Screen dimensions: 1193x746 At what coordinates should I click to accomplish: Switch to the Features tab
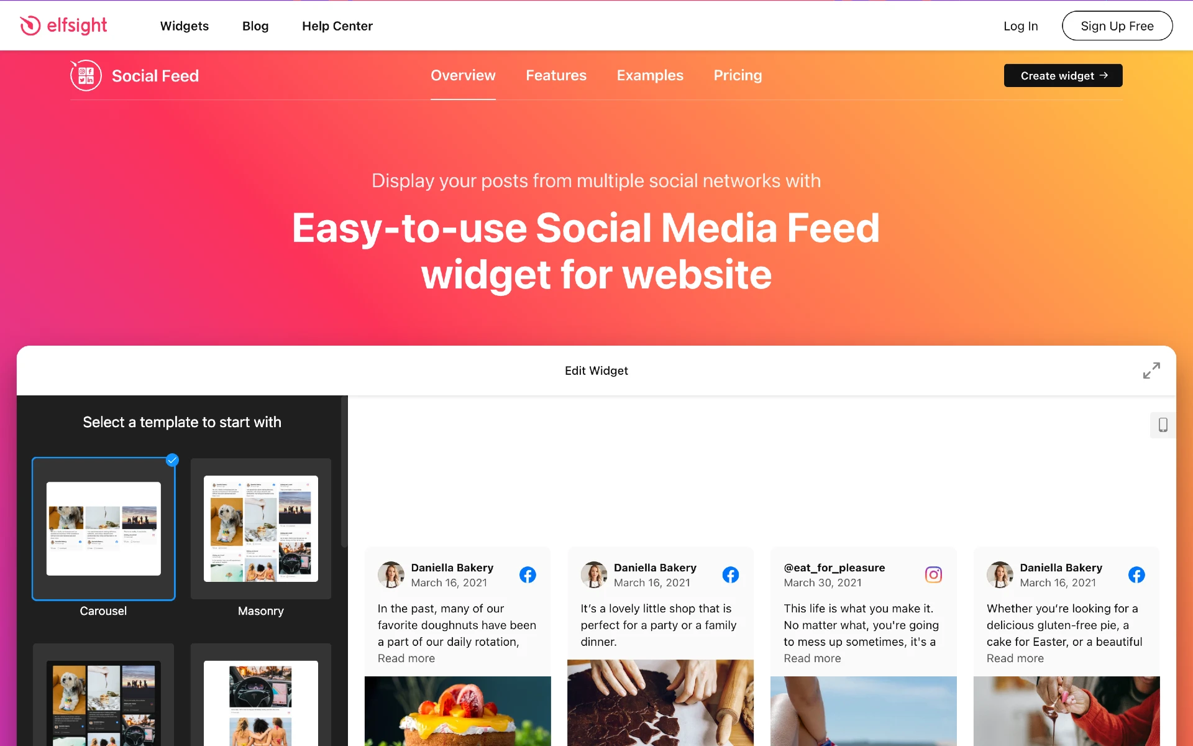click(555, 76)
